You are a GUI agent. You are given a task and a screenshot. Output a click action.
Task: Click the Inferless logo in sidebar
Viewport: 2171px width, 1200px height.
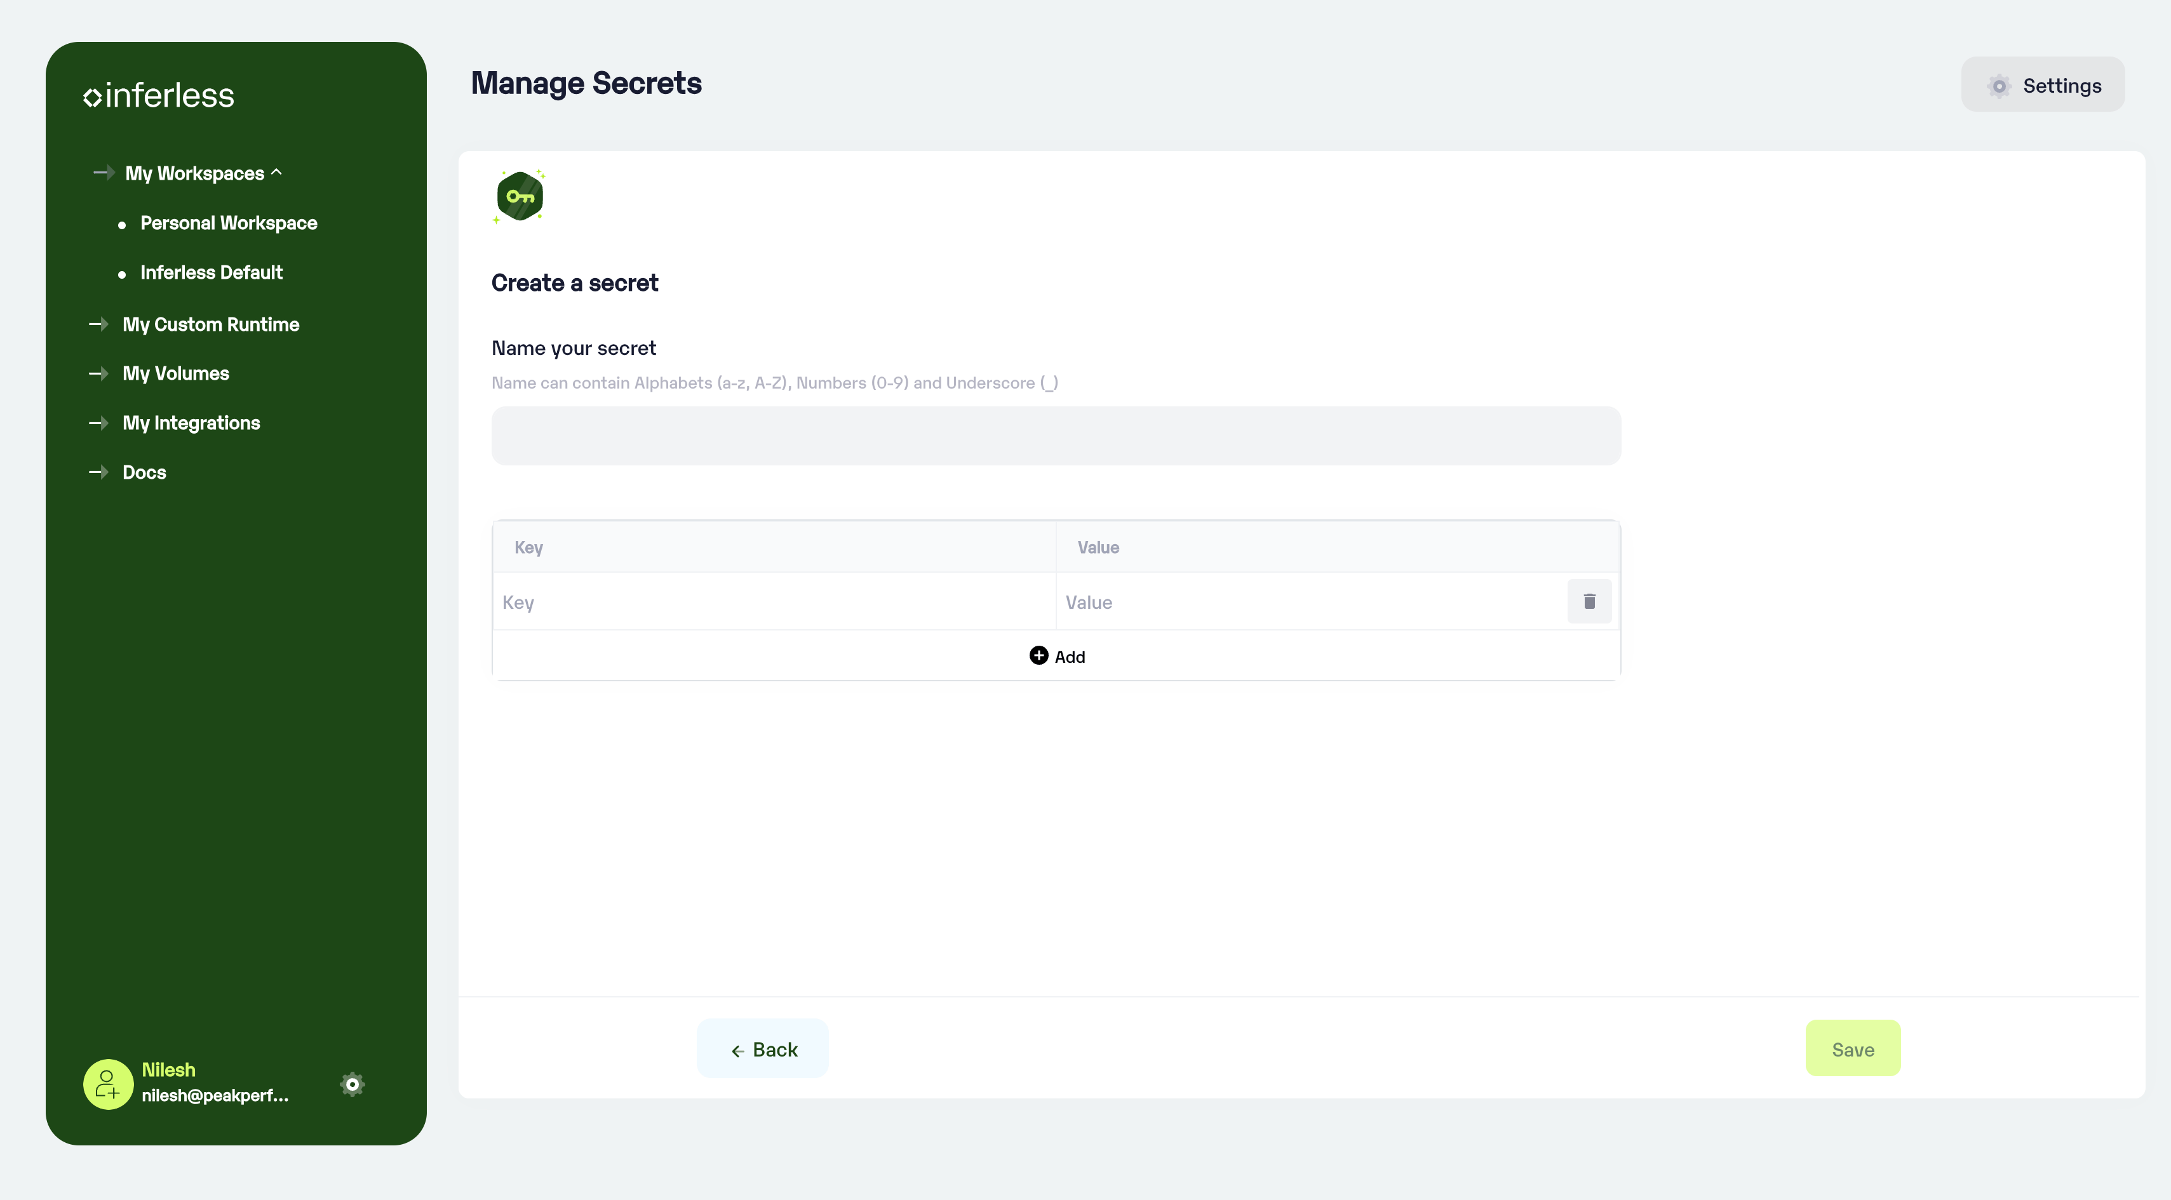pos(158,96)
